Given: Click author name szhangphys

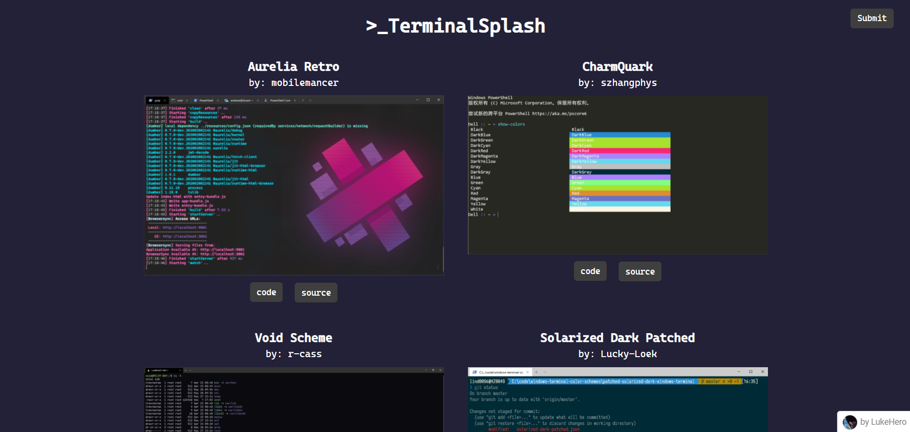Looking at the screenshot, I should click(x=629, y=83).
